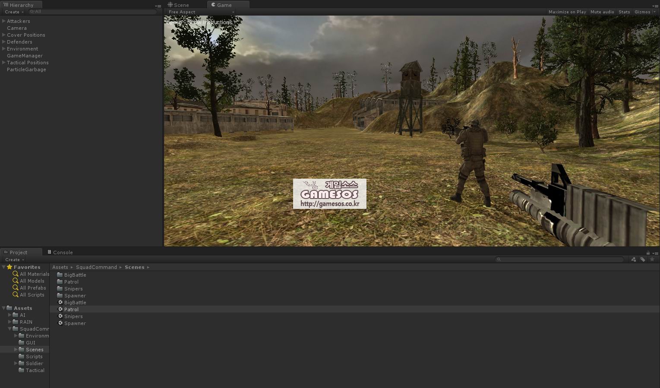660x388 pixels.
Task: Click the RAIN folder icon in tree
Action: pos(15,322)
